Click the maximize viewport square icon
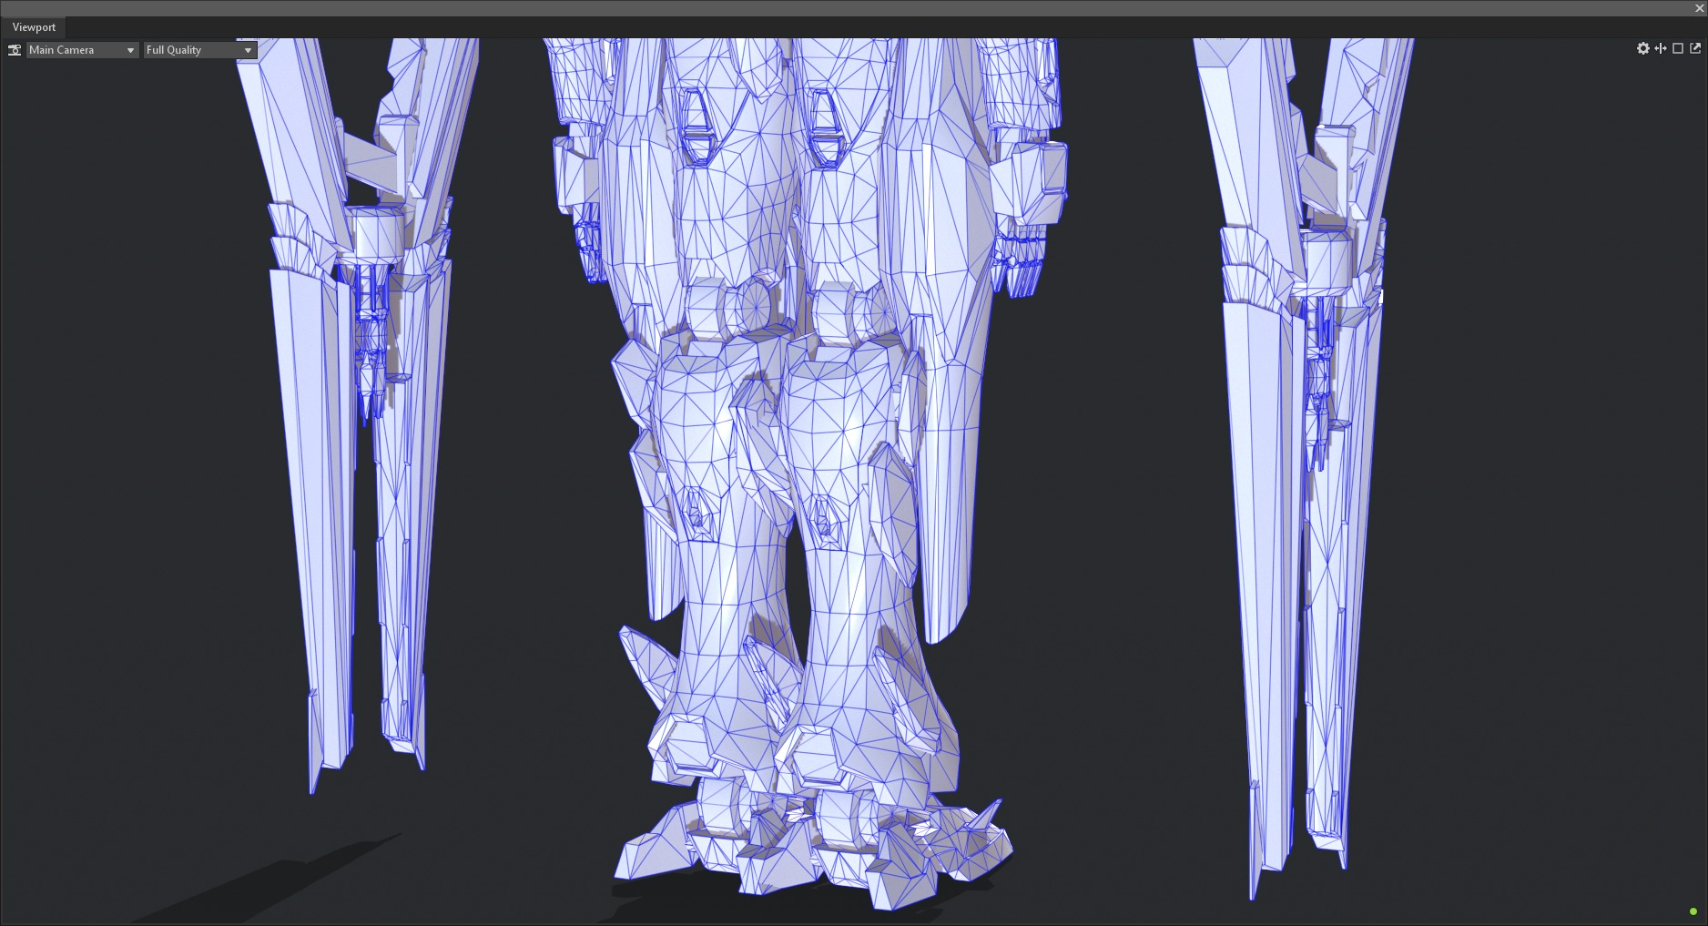The height and width of the screenshot is (926, 1708). click(1678, 48)
